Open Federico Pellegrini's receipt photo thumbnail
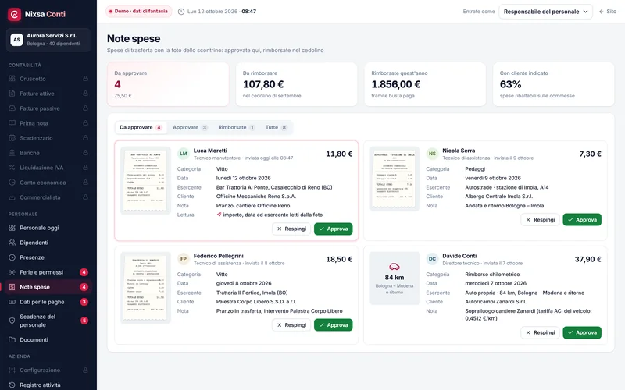This screenshot has width=625, height=390. 145,288
